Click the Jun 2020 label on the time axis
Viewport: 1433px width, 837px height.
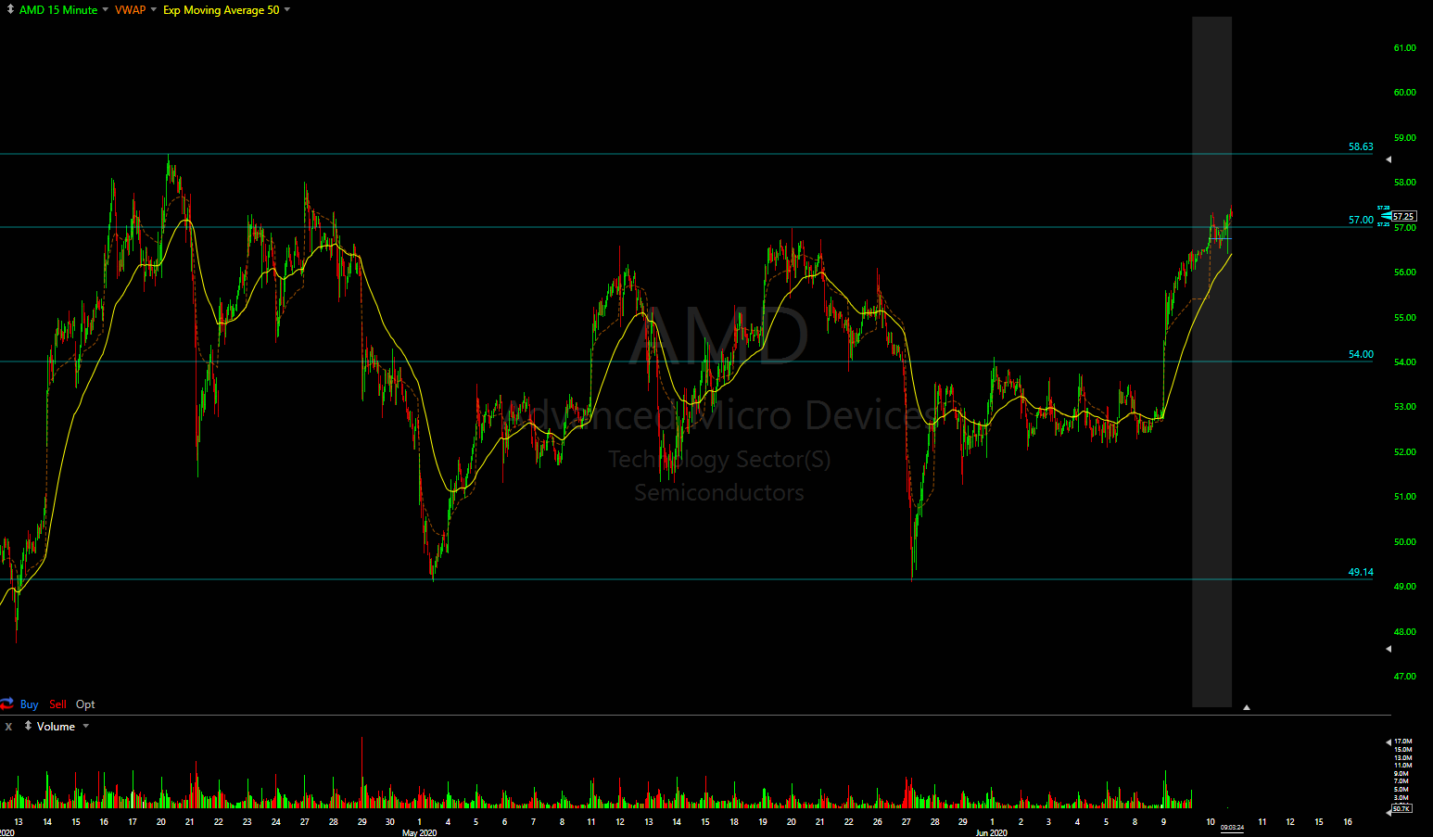pyautogui.click(x=992, y=832)
